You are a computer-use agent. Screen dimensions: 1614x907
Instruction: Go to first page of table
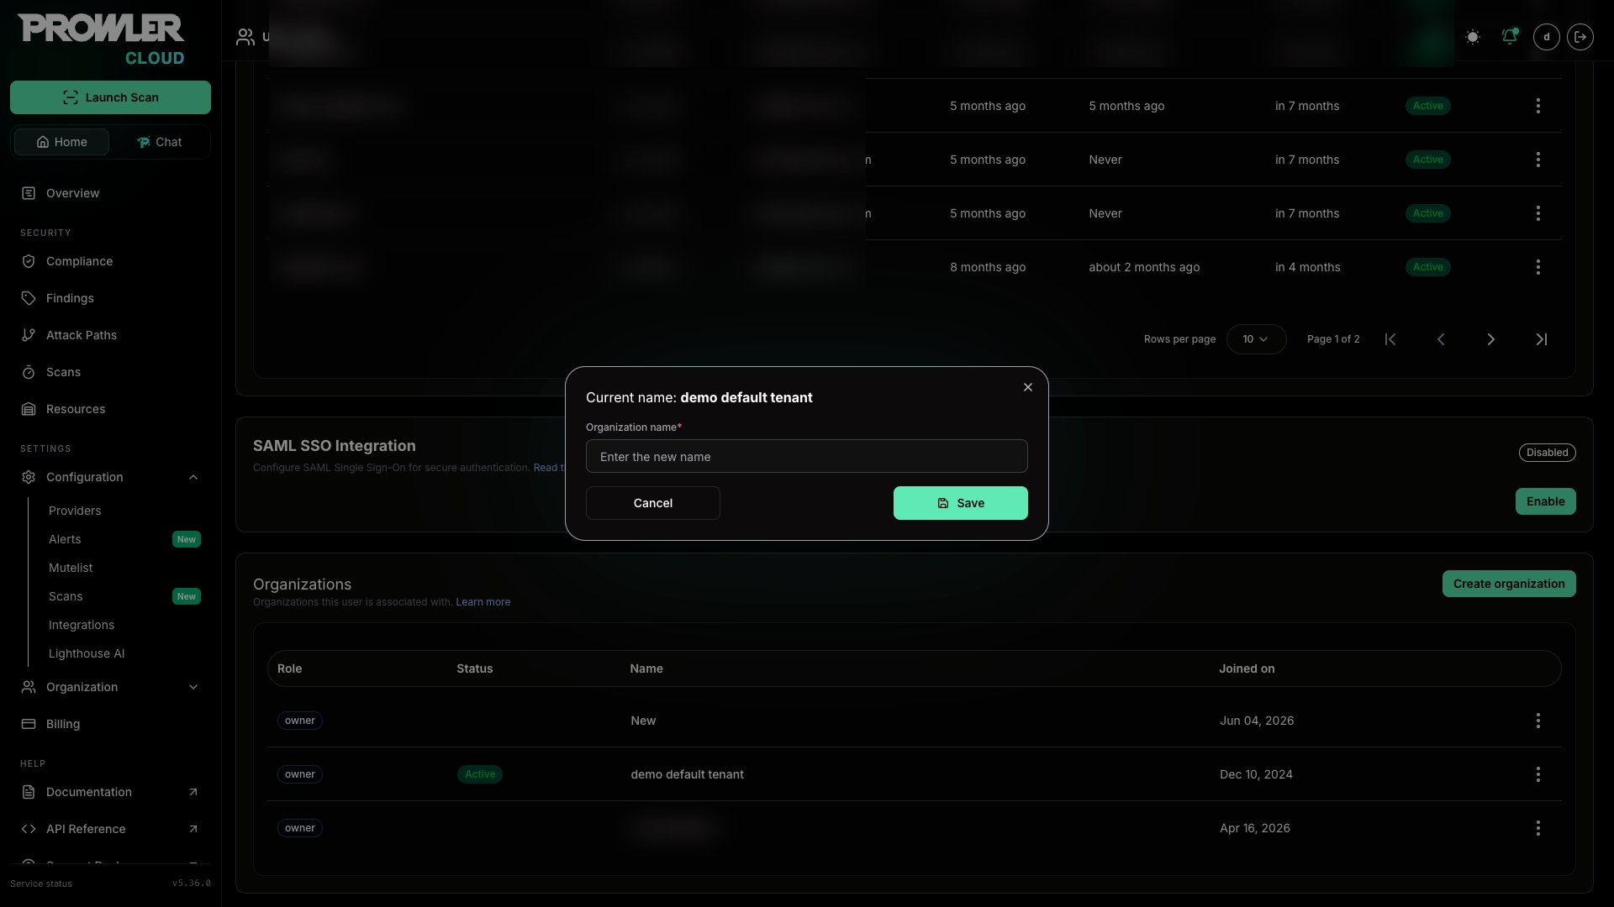1390,339
